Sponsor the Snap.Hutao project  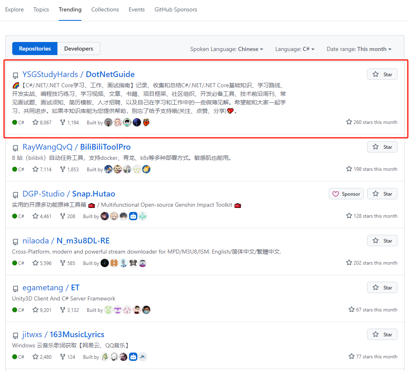pos(346,194)
